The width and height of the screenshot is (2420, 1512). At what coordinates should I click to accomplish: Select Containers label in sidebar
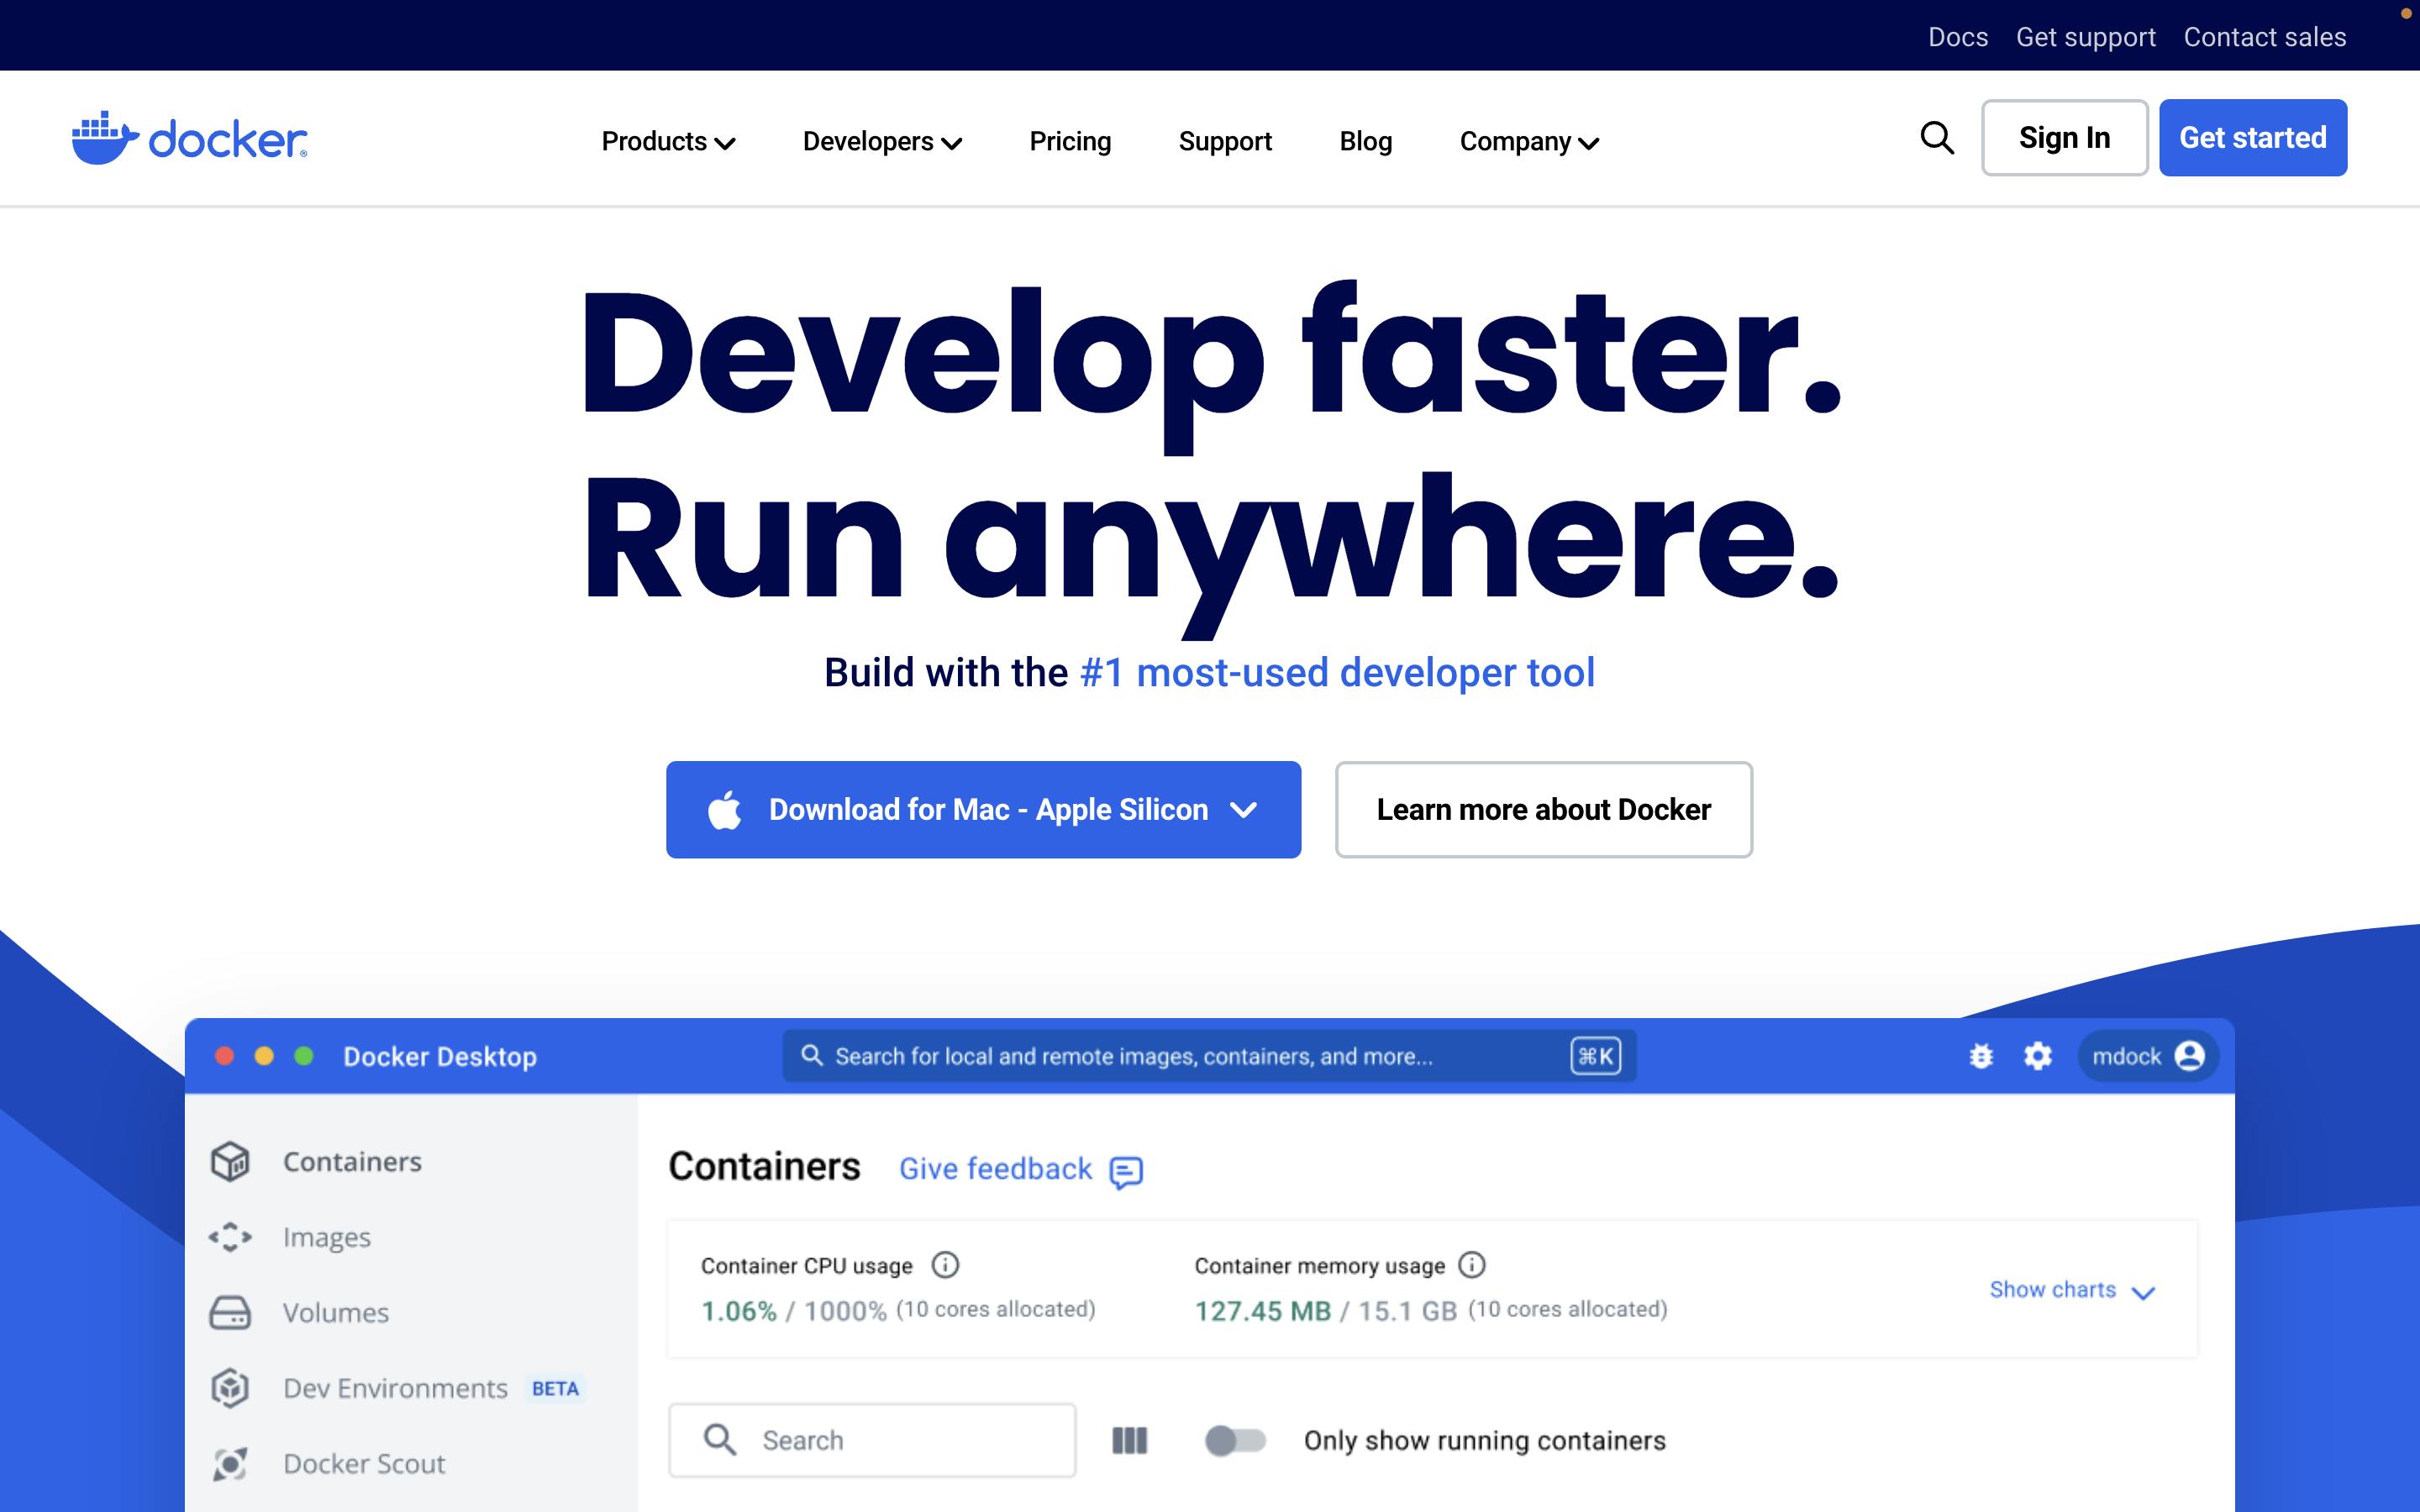pyautogui.click(x=352, y=1162)
